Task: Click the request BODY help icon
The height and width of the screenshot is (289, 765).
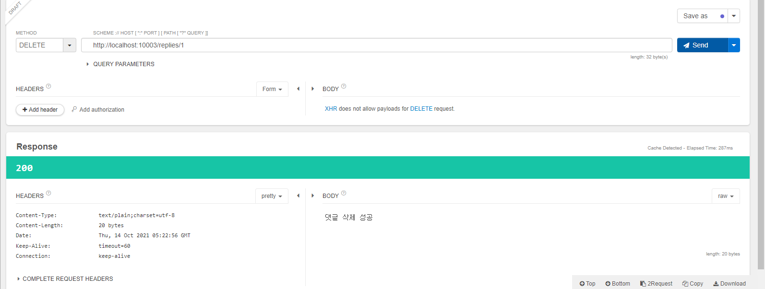Action: coord(344,86)
